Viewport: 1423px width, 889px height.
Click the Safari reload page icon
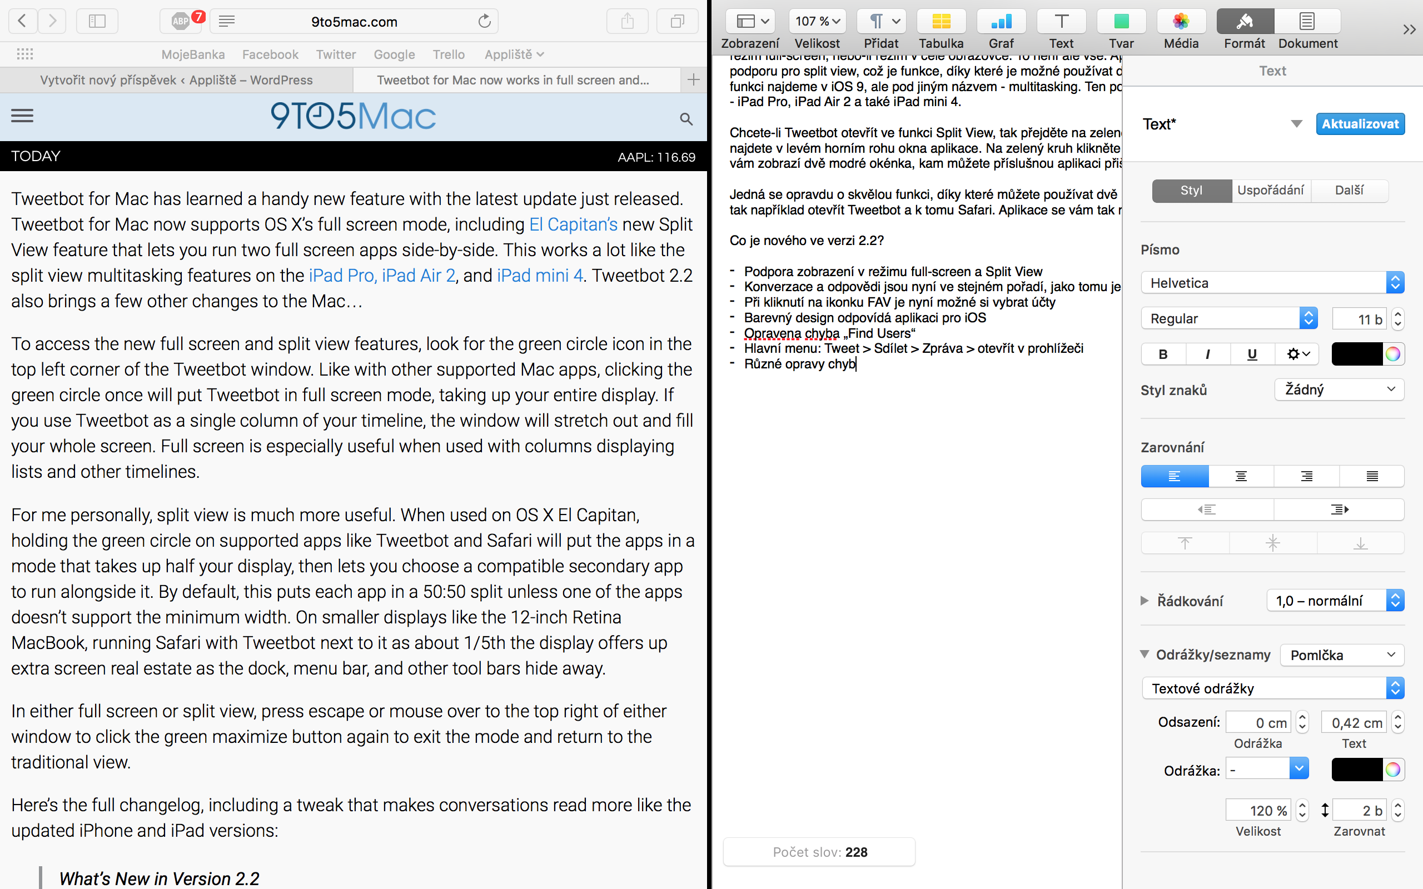coord(484,22)
